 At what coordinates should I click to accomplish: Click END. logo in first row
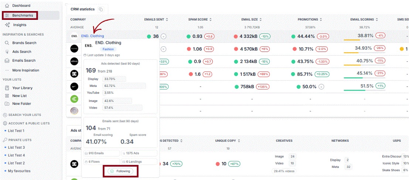coord(74,36)
